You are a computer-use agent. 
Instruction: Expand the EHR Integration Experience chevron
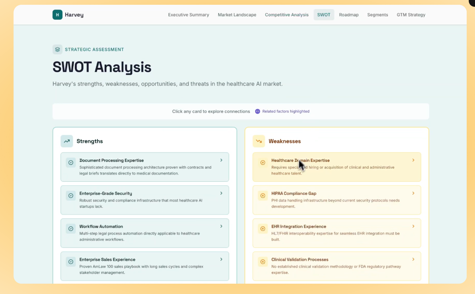[413, 226]
